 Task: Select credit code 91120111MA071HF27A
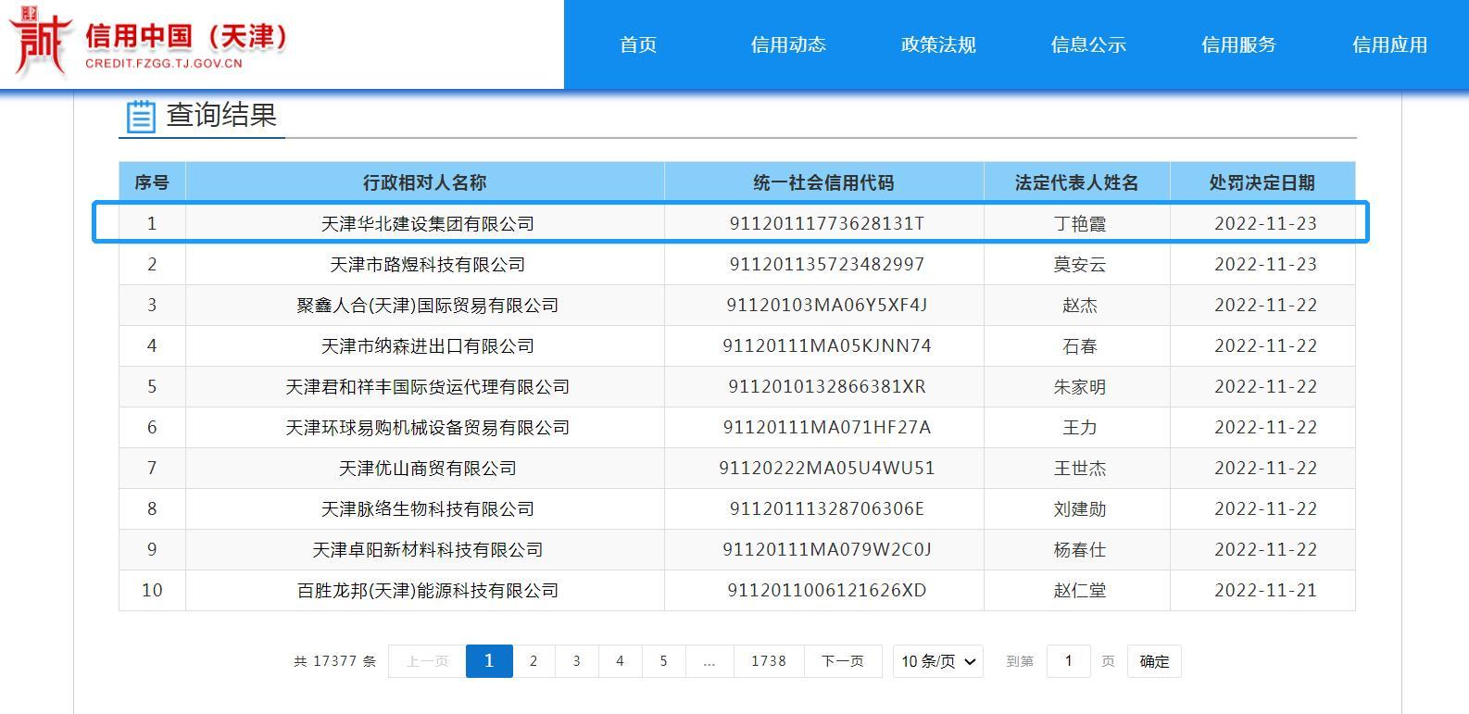coord(827,427)
